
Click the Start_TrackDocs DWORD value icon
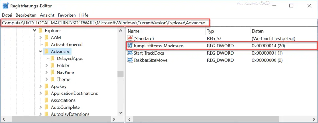click(x=130, y=53)
